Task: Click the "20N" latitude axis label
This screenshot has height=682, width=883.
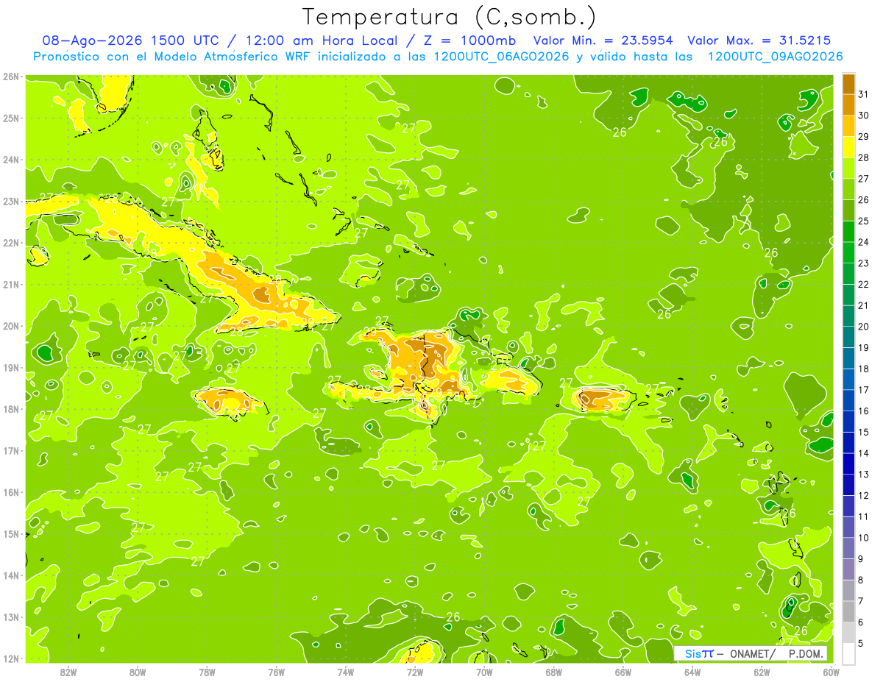Action: (11, 326)
